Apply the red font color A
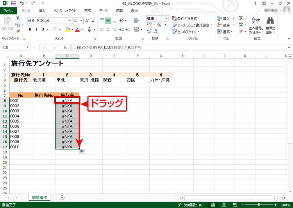Screen dimensions: 293x208 point(77,30)
